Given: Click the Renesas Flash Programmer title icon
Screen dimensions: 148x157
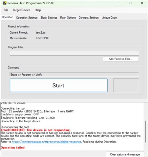Looking at the screenshot, I should pos(5,3).
